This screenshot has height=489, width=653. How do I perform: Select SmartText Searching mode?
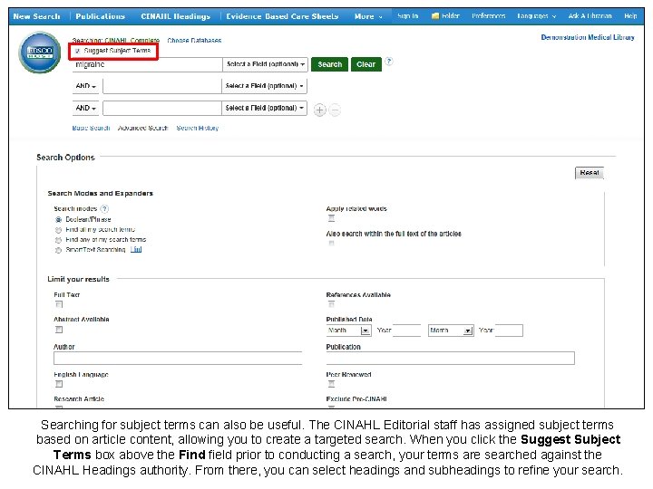(x=58, y=250)
